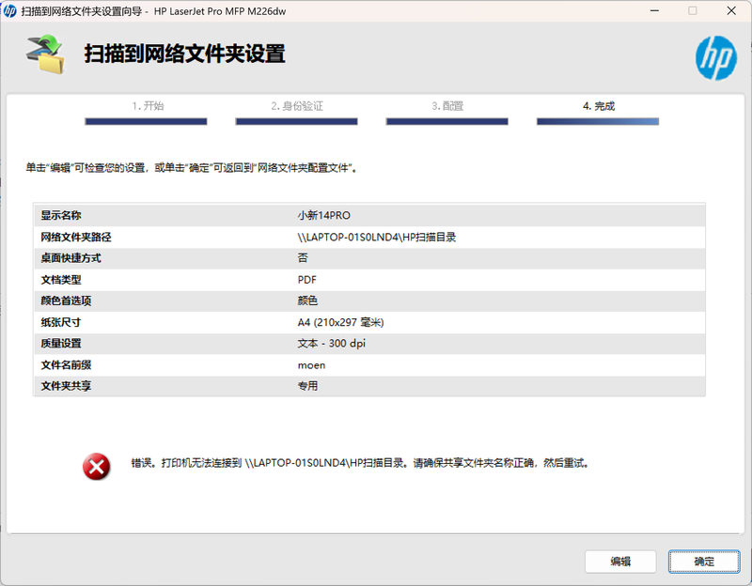Click the 颜色首选项 row label

(66, 301)
